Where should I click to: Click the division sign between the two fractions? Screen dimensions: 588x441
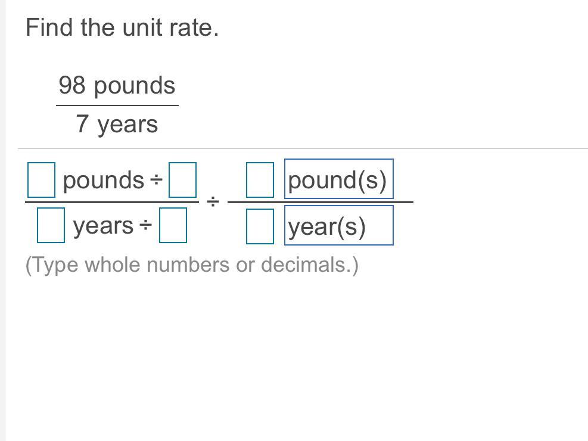213,202
